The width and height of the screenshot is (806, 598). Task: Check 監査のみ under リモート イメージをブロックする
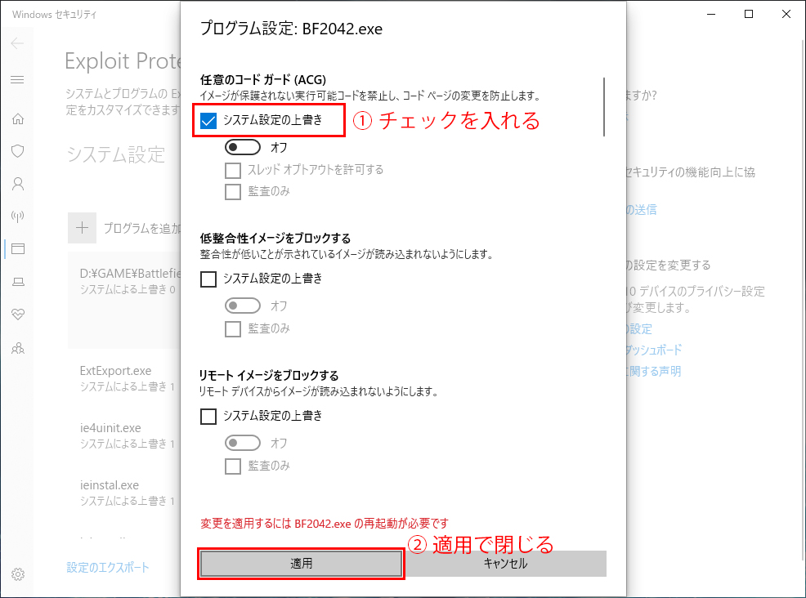[x=233, y=466]
